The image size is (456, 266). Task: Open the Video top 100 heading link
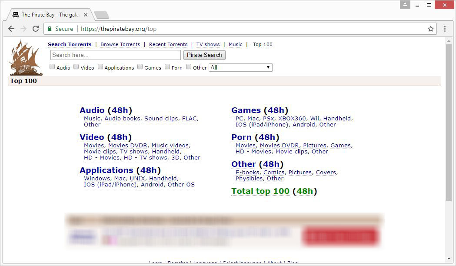tap(92, 137)
